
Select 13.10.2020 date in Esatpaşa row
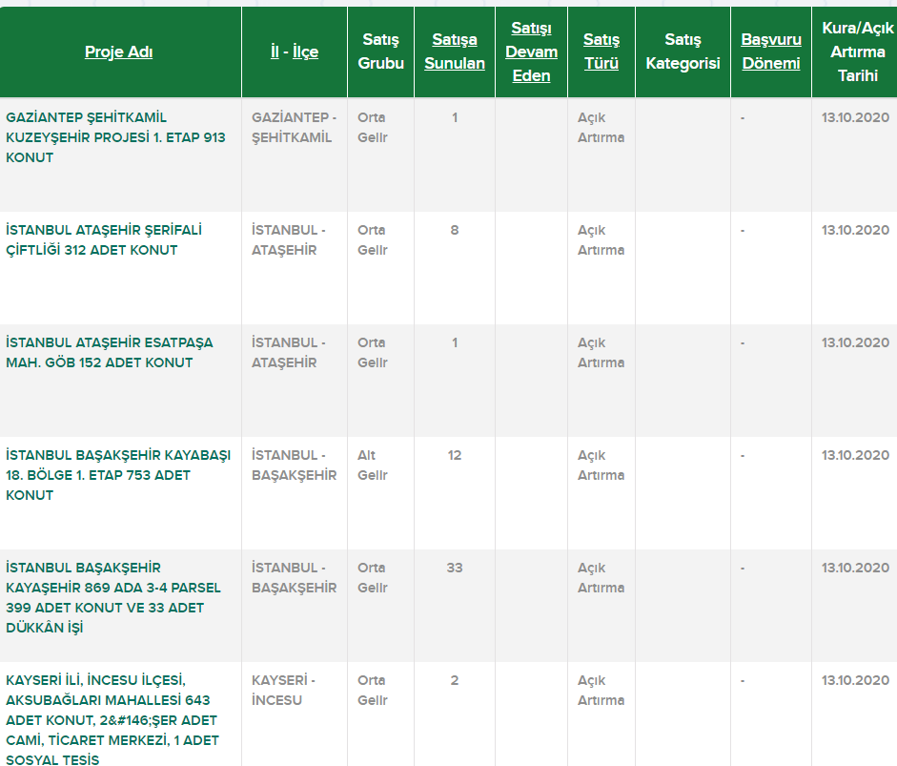point(855,342)
